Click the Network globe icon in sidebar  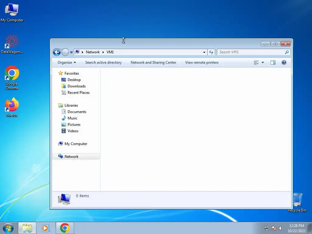coord(61,156)
